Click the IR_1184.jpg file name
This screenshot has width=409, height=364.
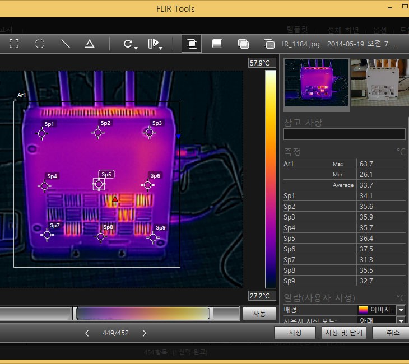(x=301, y=44)
